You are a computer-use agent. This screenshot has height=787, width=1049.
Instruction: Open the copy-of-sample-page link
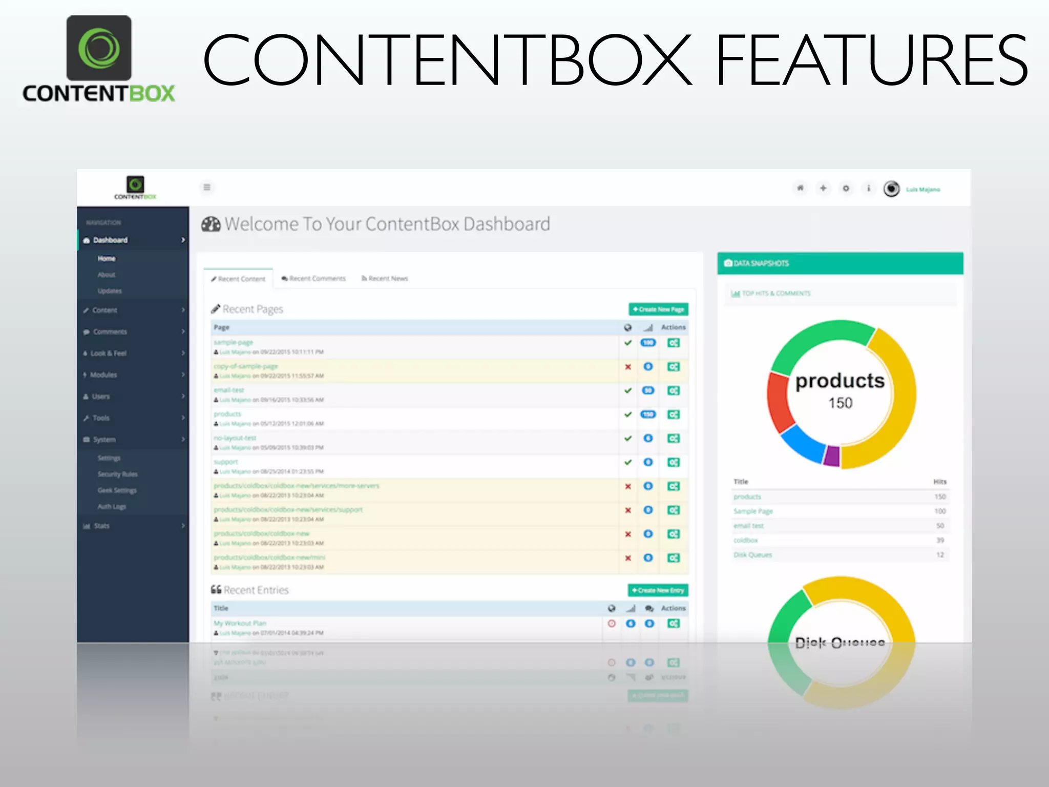[x=245, y=366]
